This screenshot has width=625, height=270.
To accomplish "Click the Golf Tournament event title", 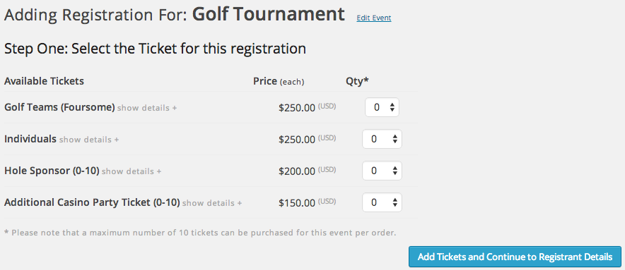I will click(268, 14).
